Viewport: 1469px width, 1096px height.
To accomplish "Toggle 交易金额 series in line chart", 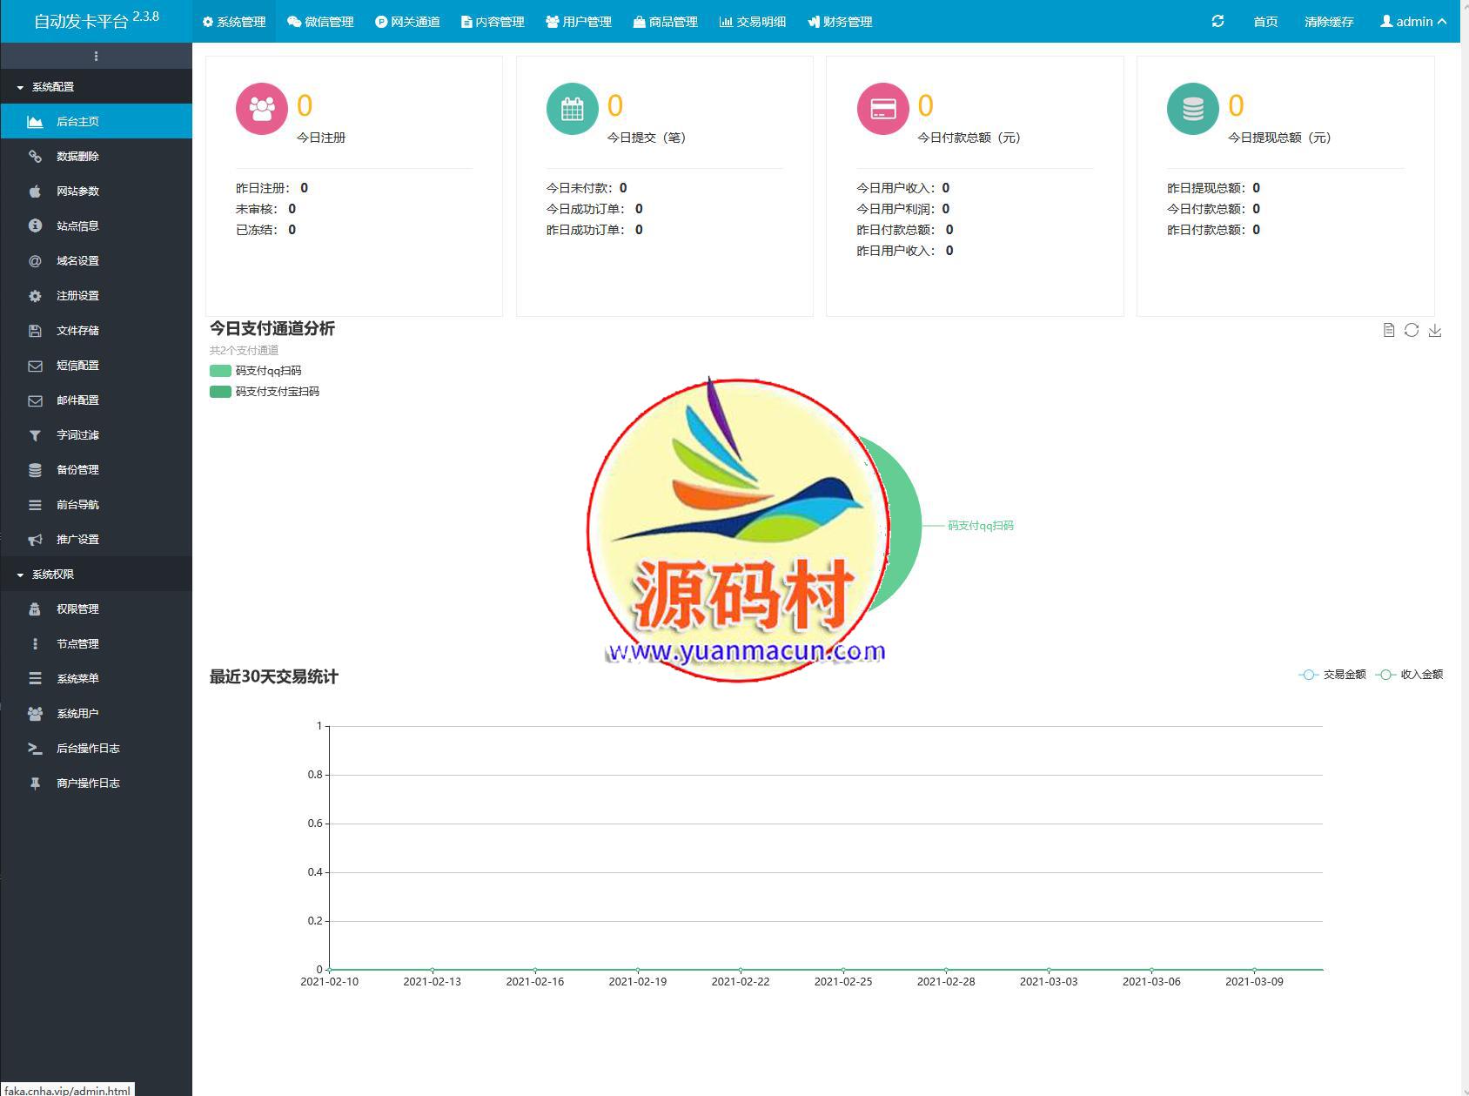I will coord(1331,675).
